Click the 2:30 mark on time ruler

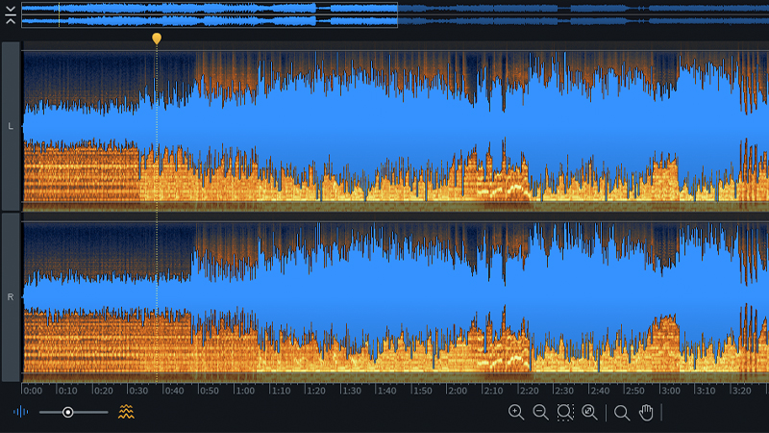coord(563,391)
